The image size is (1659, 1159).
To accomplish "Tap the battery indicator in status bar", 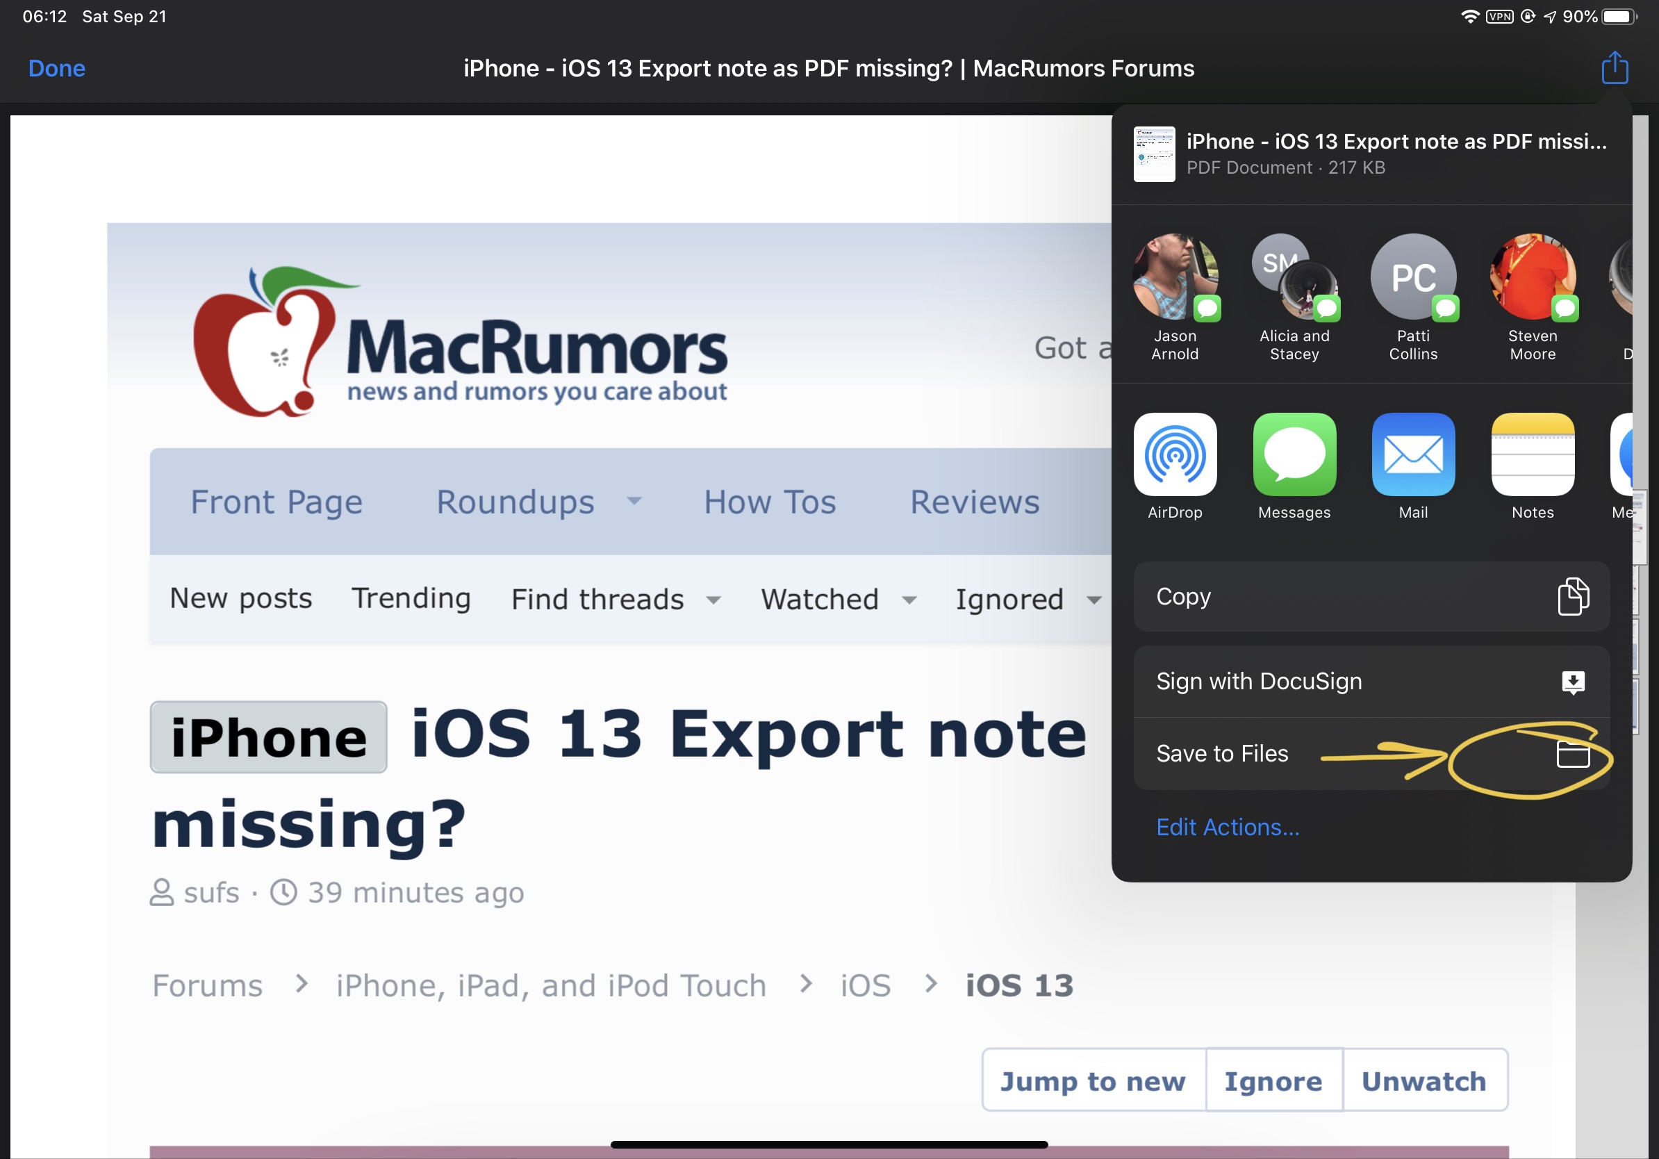I will pos(1619,17).
